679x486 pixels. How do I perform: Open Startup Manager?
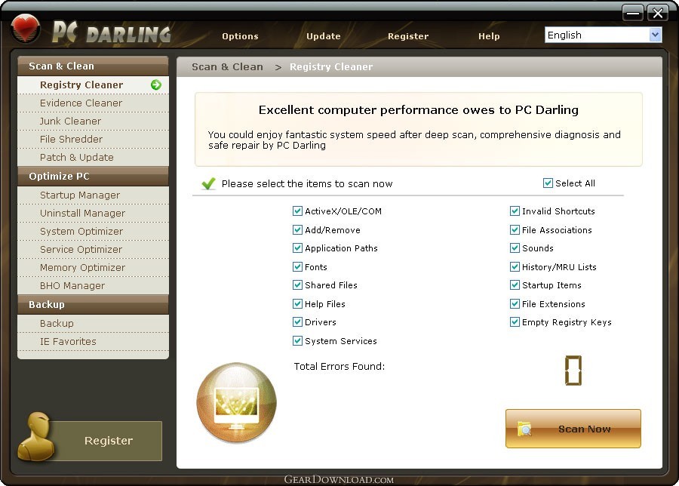(x=93, y=195)
